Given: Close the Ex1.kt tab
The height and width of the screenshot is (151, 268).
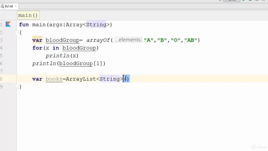Looking at the screenshot, I should click(x=15, y=6).
